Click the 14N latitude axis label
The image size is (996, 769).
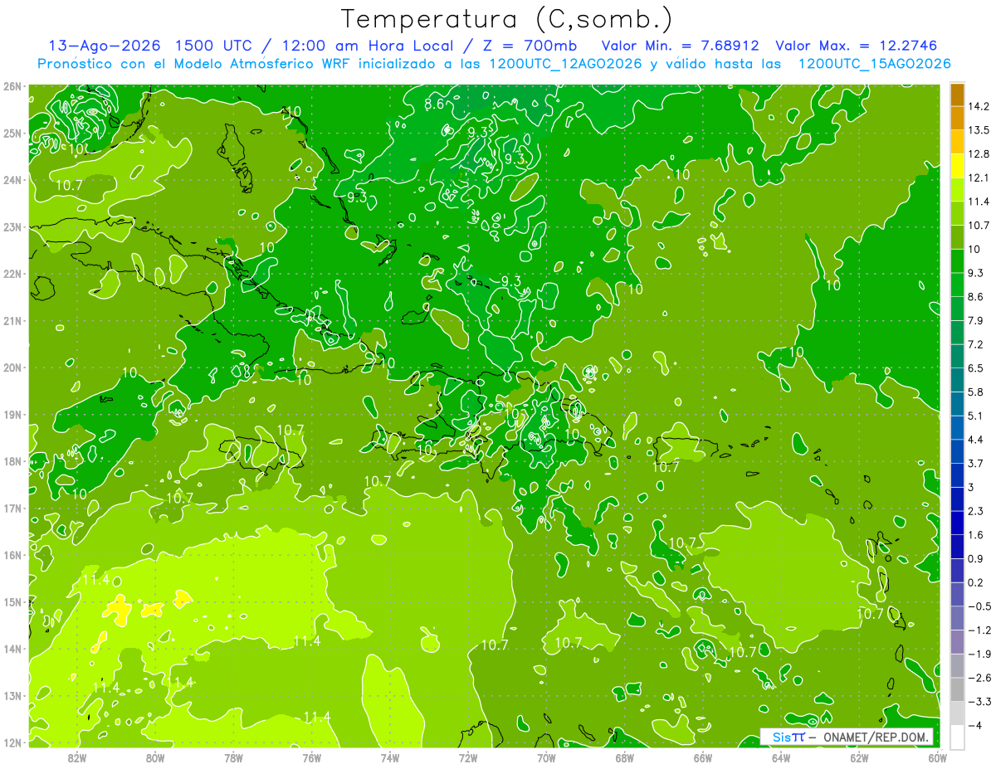[12, 649]
